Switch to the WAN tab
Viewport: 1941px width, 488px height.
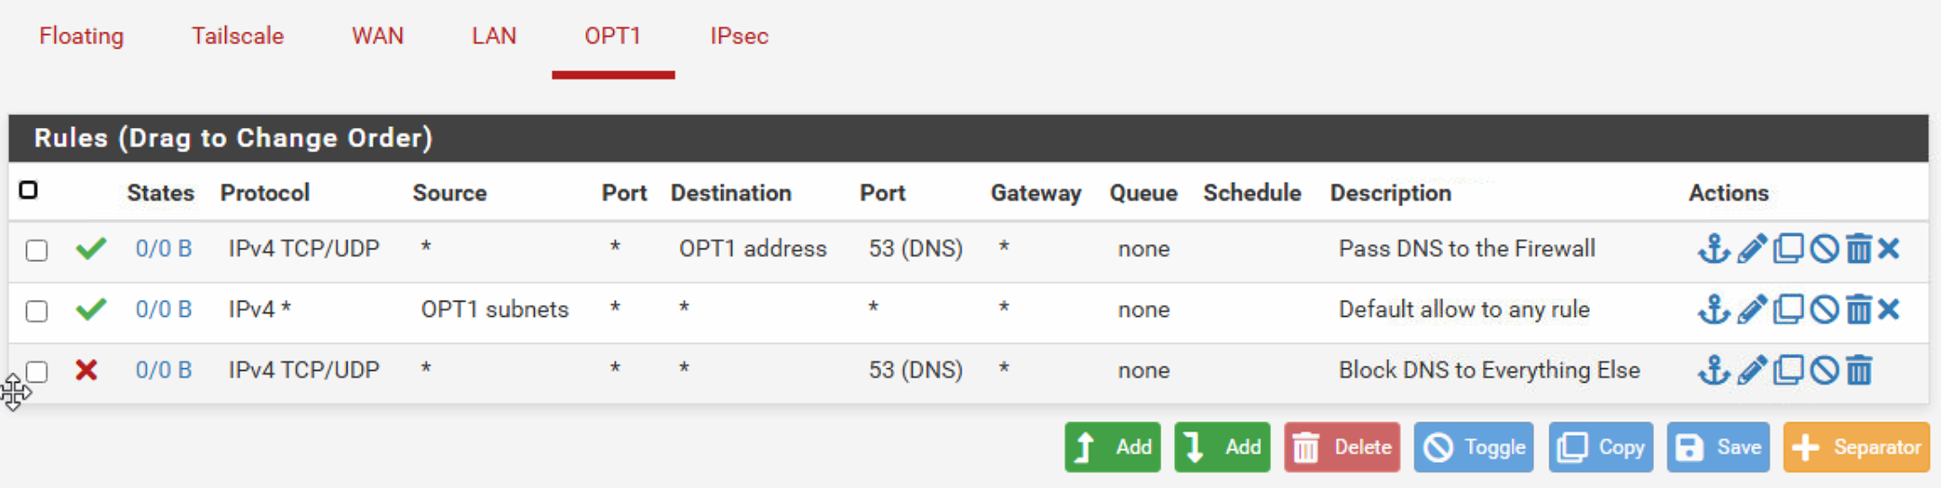tap(377, 36)
